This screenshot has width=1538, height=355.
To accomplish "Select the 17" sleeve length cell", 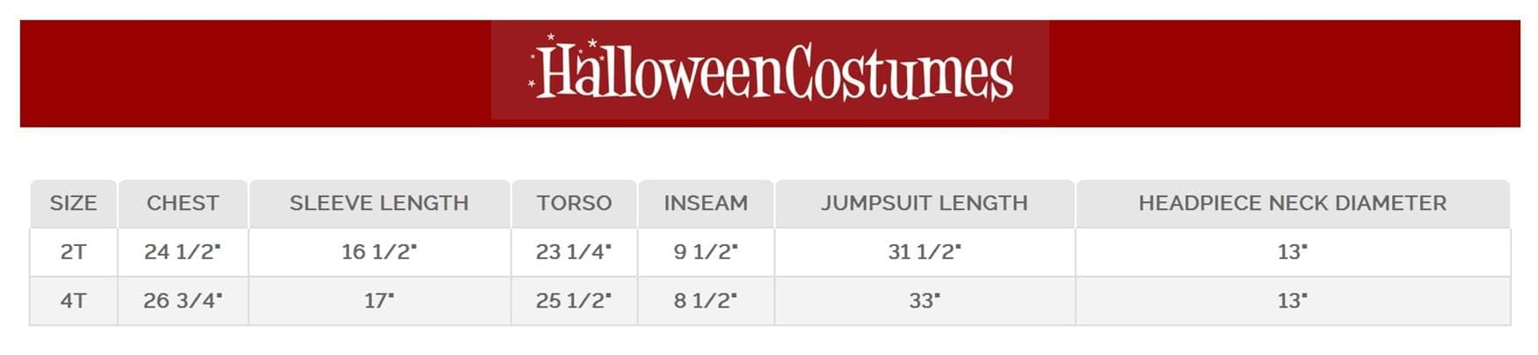I will (x=380, y=301).
